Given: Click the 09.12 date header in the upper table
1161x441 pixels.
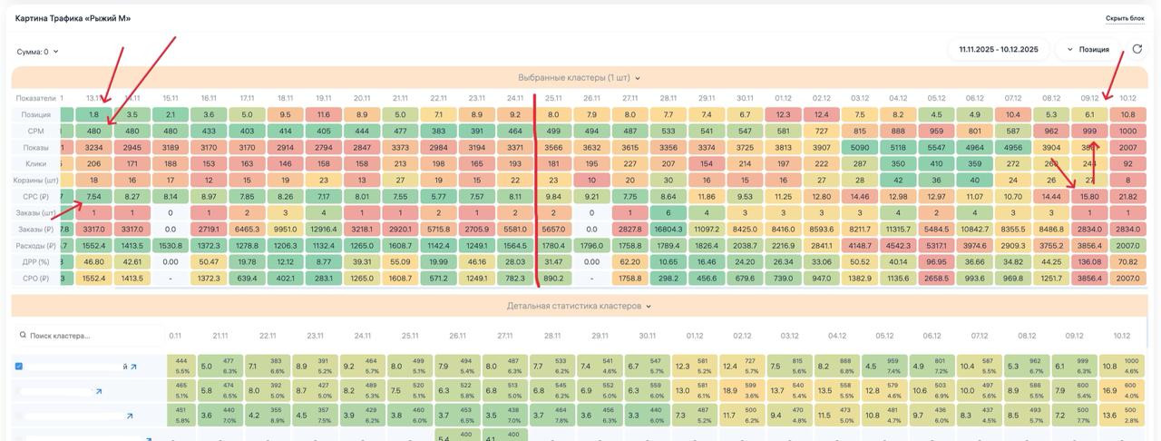Looking at the screenshot, I should tap(1089, 98).
